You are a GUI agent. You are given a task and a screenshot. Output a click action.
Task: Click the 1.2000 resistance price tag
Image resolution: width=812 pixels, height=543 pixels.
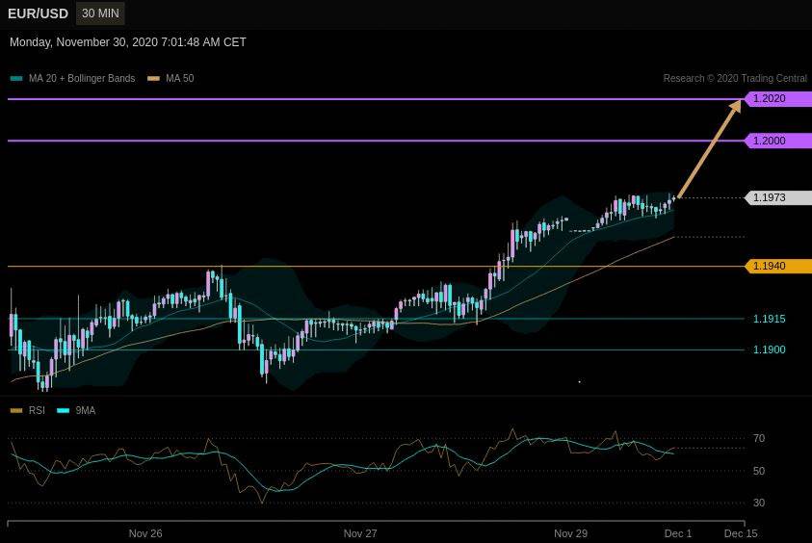(778, 141)
